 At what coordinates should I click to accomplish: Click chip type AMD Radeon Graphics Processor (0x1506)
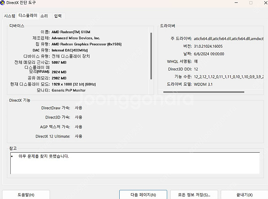tap(86, 44)
